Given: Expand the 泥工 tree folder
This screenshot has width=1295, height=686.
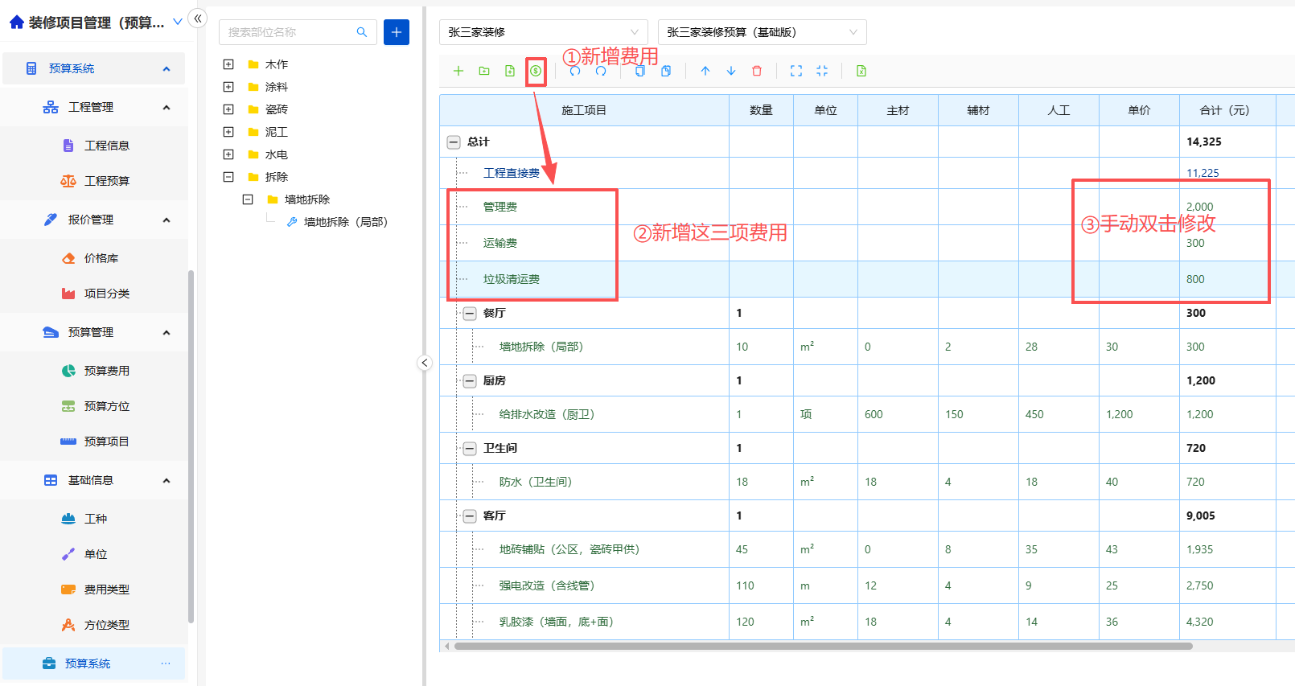Looking at the screenshot, I should [228, 132].
